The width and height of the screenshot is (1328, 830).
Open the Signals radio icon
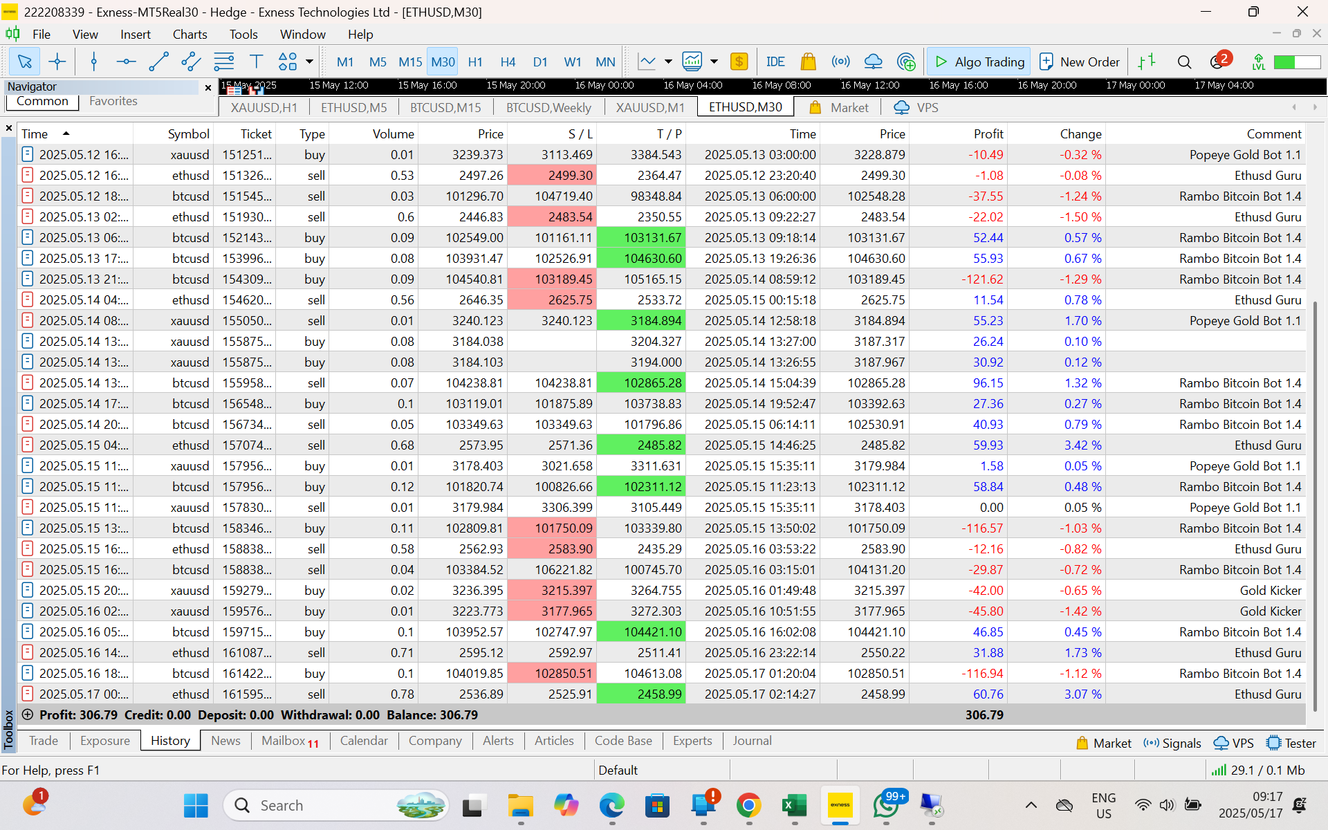click(x=840, y=62)
